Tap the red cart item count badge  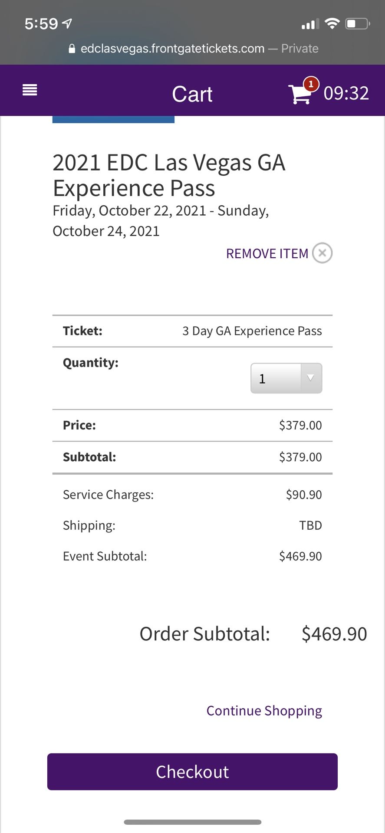tap(311, 84)
